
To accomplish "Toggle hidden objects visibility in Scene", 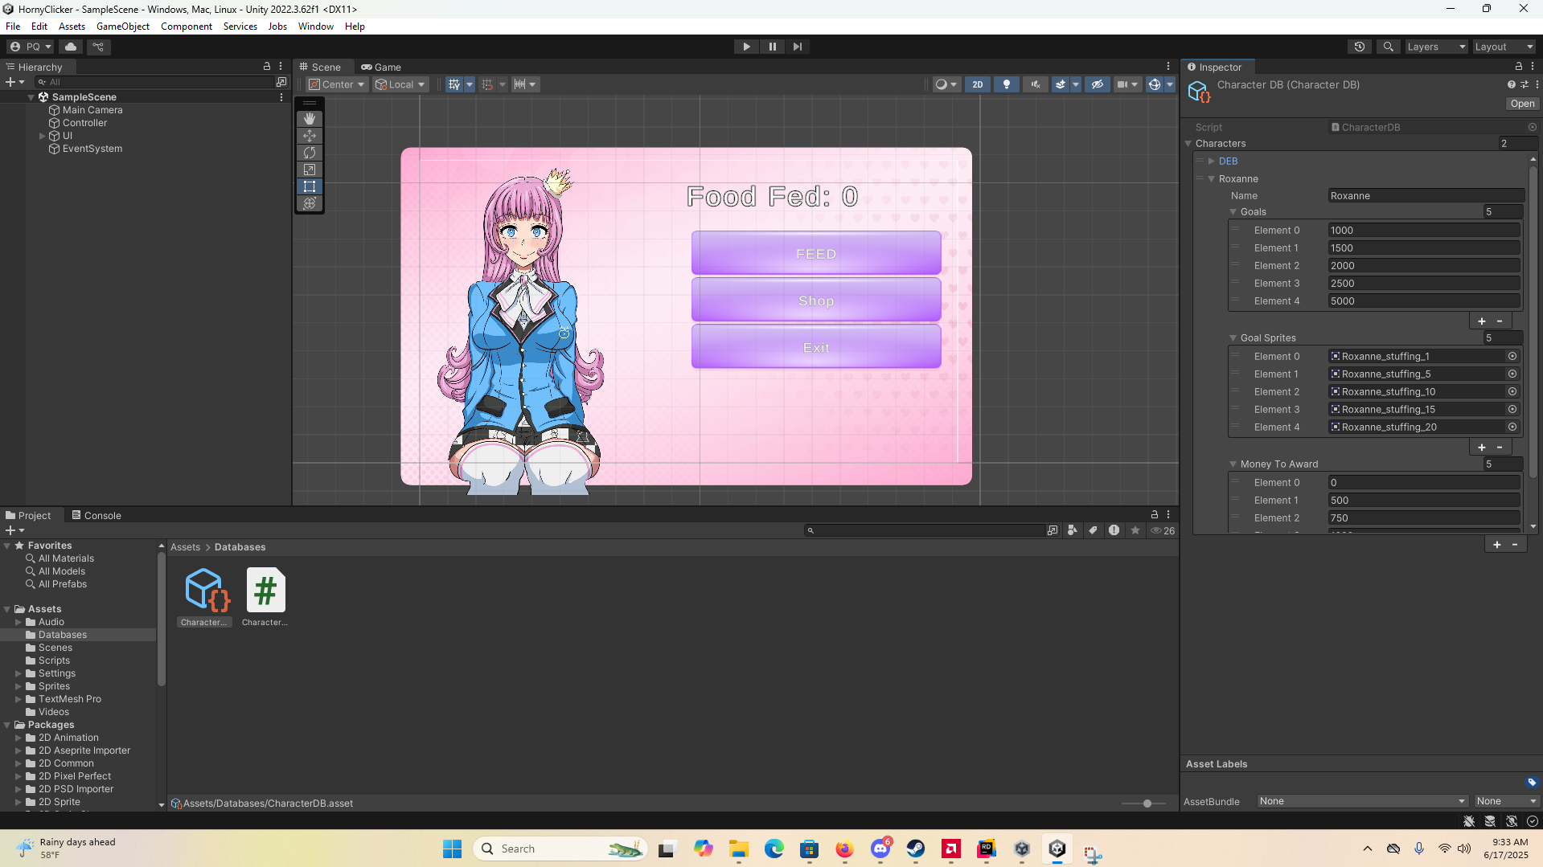I will 1097,84.
